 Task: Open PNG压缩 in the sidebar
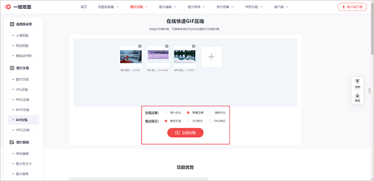point(22,100)
